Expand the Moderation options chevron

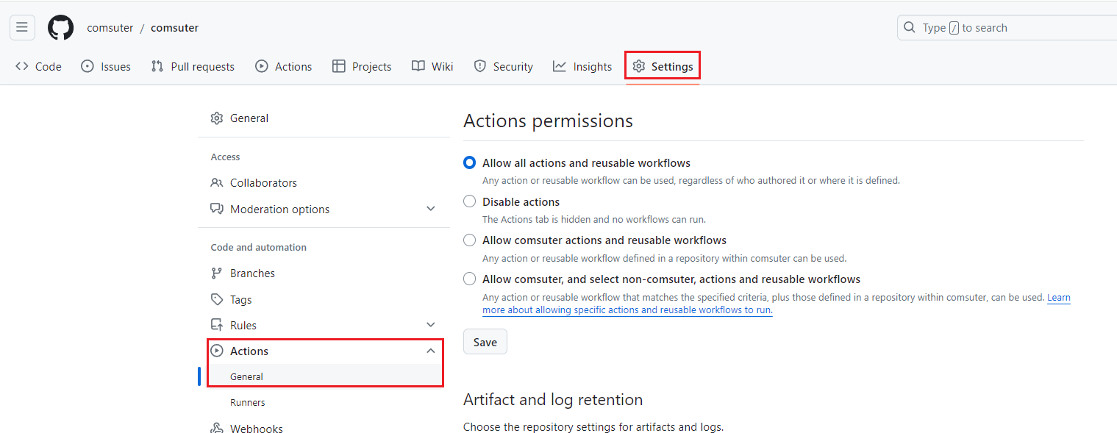click(431, 209)
